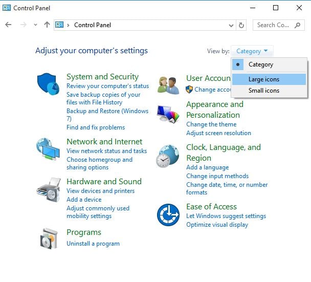Click Review your computer's status
This screenshot has height=282, width=311.
(x=108, y=86)
